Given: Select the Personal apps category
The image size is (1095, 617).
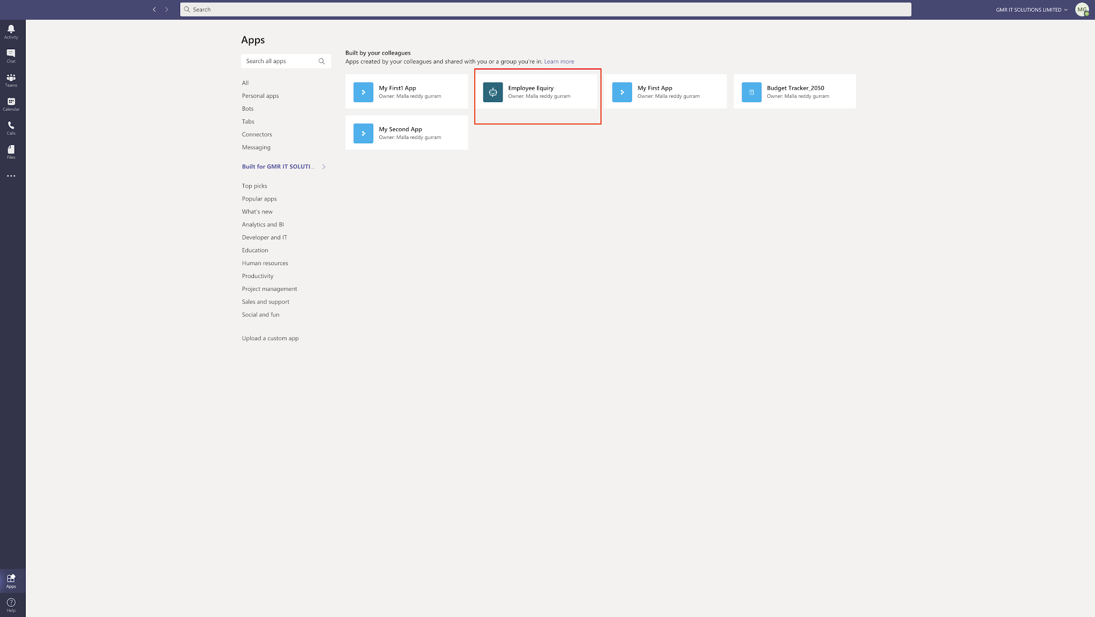Looking at the screenshot, I should [x=260, y=96].
